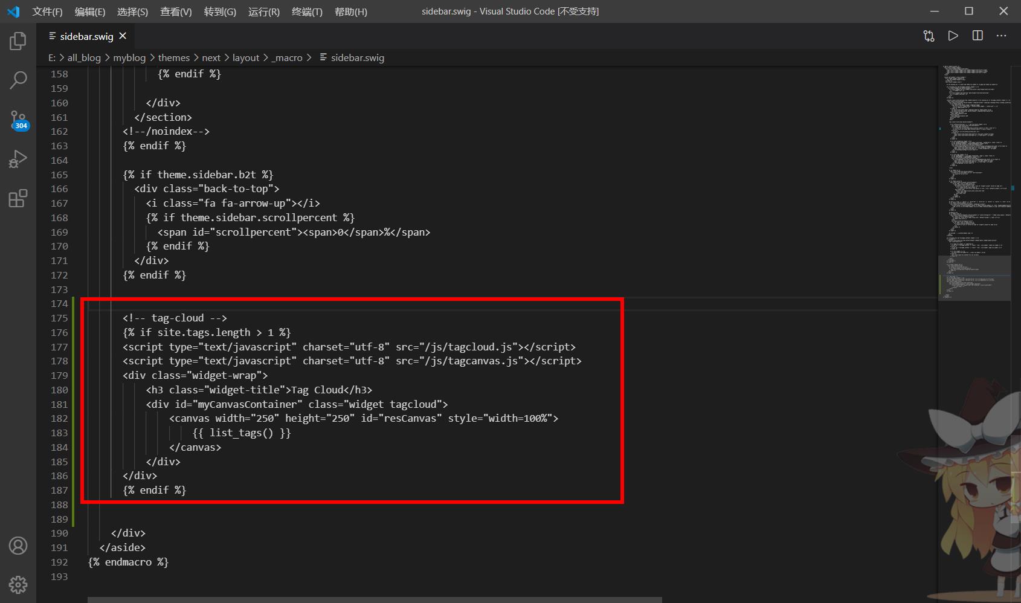Open the 文件(F) menu
The height and width of the screenshot is (603, 1021).
pyautogui.click(x=47, y=11)
